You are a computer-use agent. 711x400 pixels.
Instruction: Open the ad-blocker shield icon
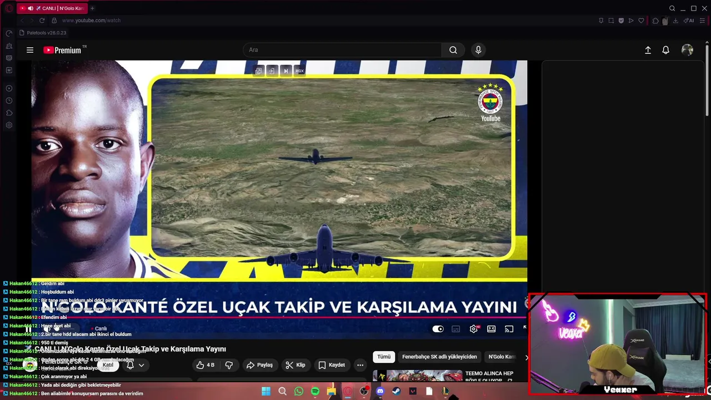621,21
